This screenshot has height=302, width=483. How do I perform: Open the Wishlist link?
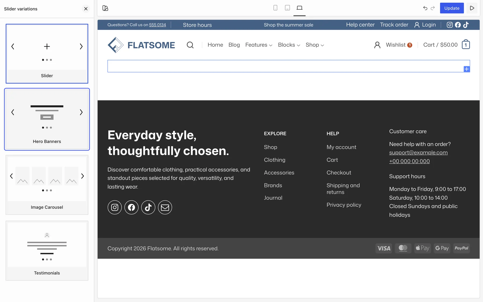click(399, 45)
